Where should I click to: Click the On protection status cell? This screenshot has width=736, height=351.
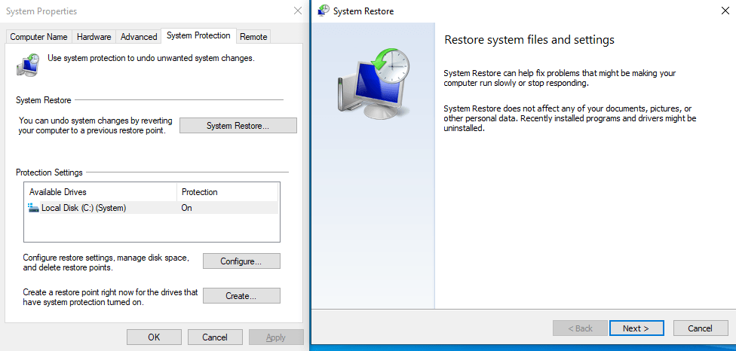click(x=186, y=208)
